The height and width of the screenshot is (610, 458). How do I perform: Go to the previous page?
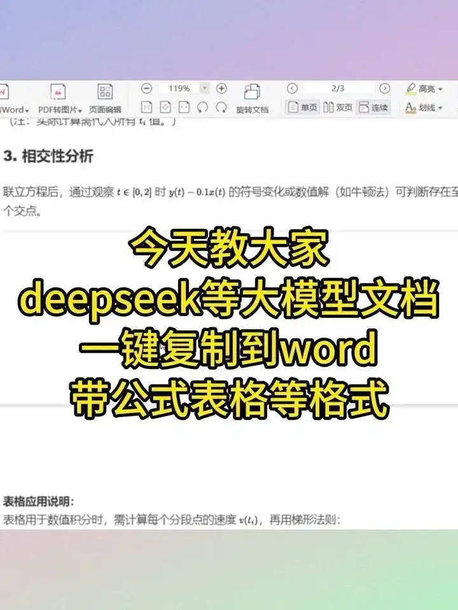click(292, 88)
